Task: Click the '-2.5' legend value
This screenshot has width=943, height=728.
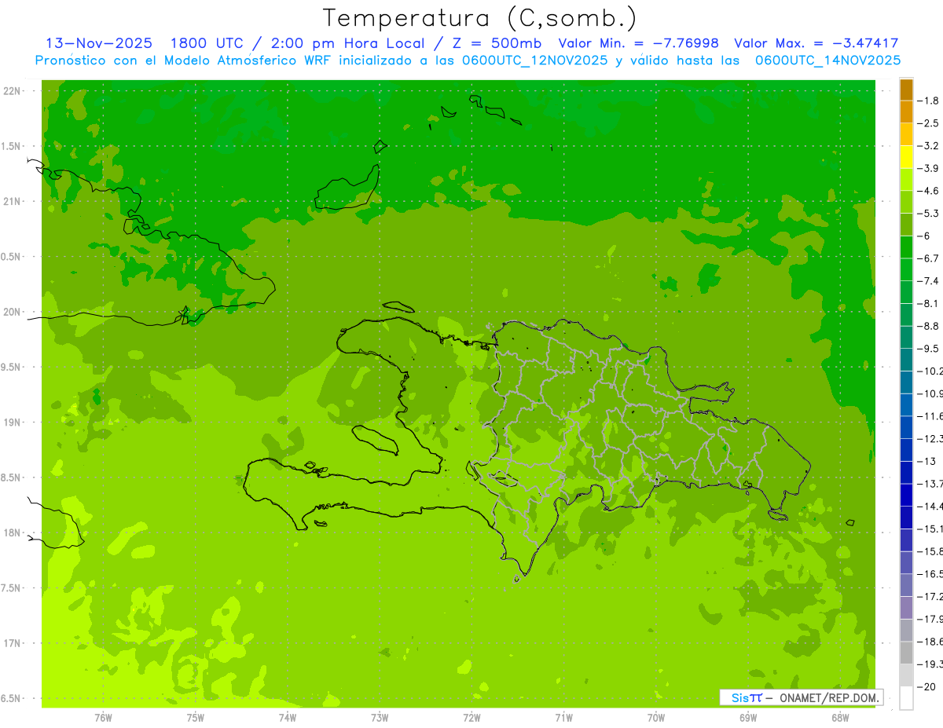Action: (929, 123)
